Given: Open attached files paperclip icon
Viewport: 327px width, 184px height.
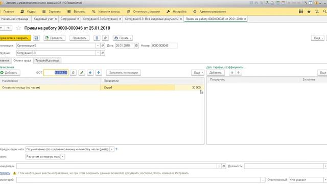Looking at the screenshot, I should click(105, 38).
